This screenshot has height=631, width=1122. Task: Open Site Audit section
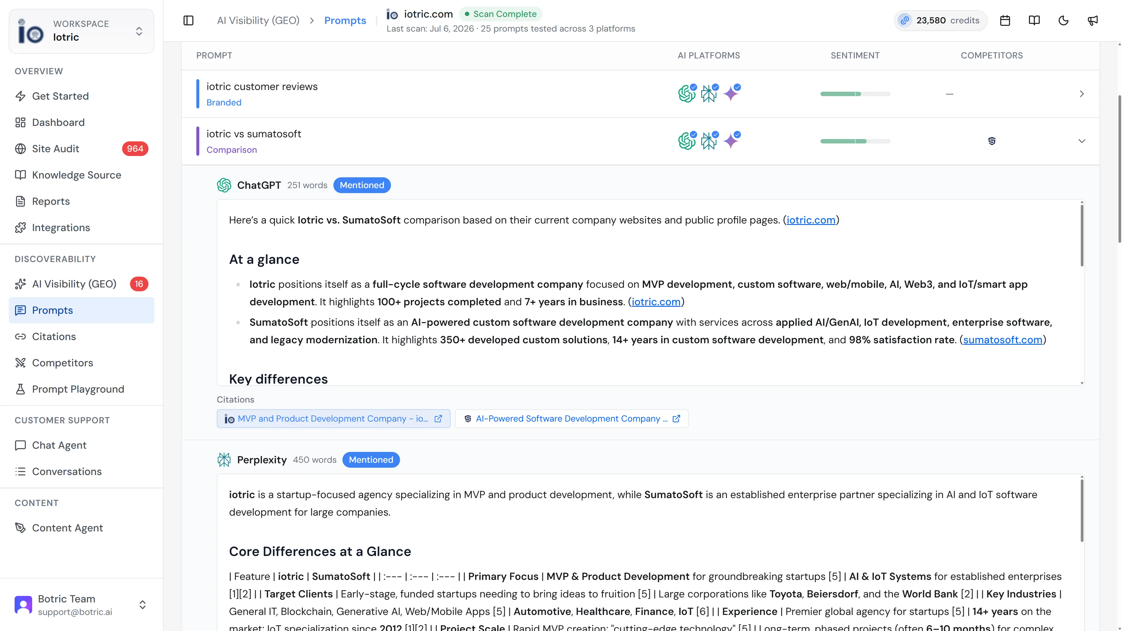pos(82,149)
